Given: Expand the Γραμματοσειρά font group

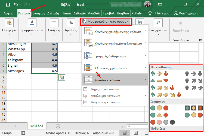Looking at the screenshot, I should [32, 27].
